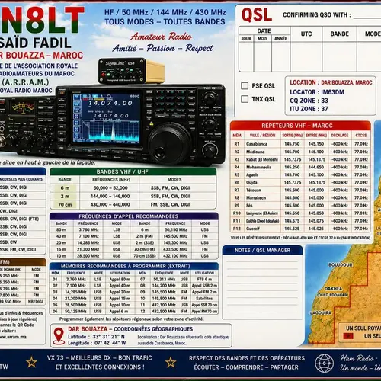Click 50,150 MHz in the call frequencies table

click(x=175, y=229)
